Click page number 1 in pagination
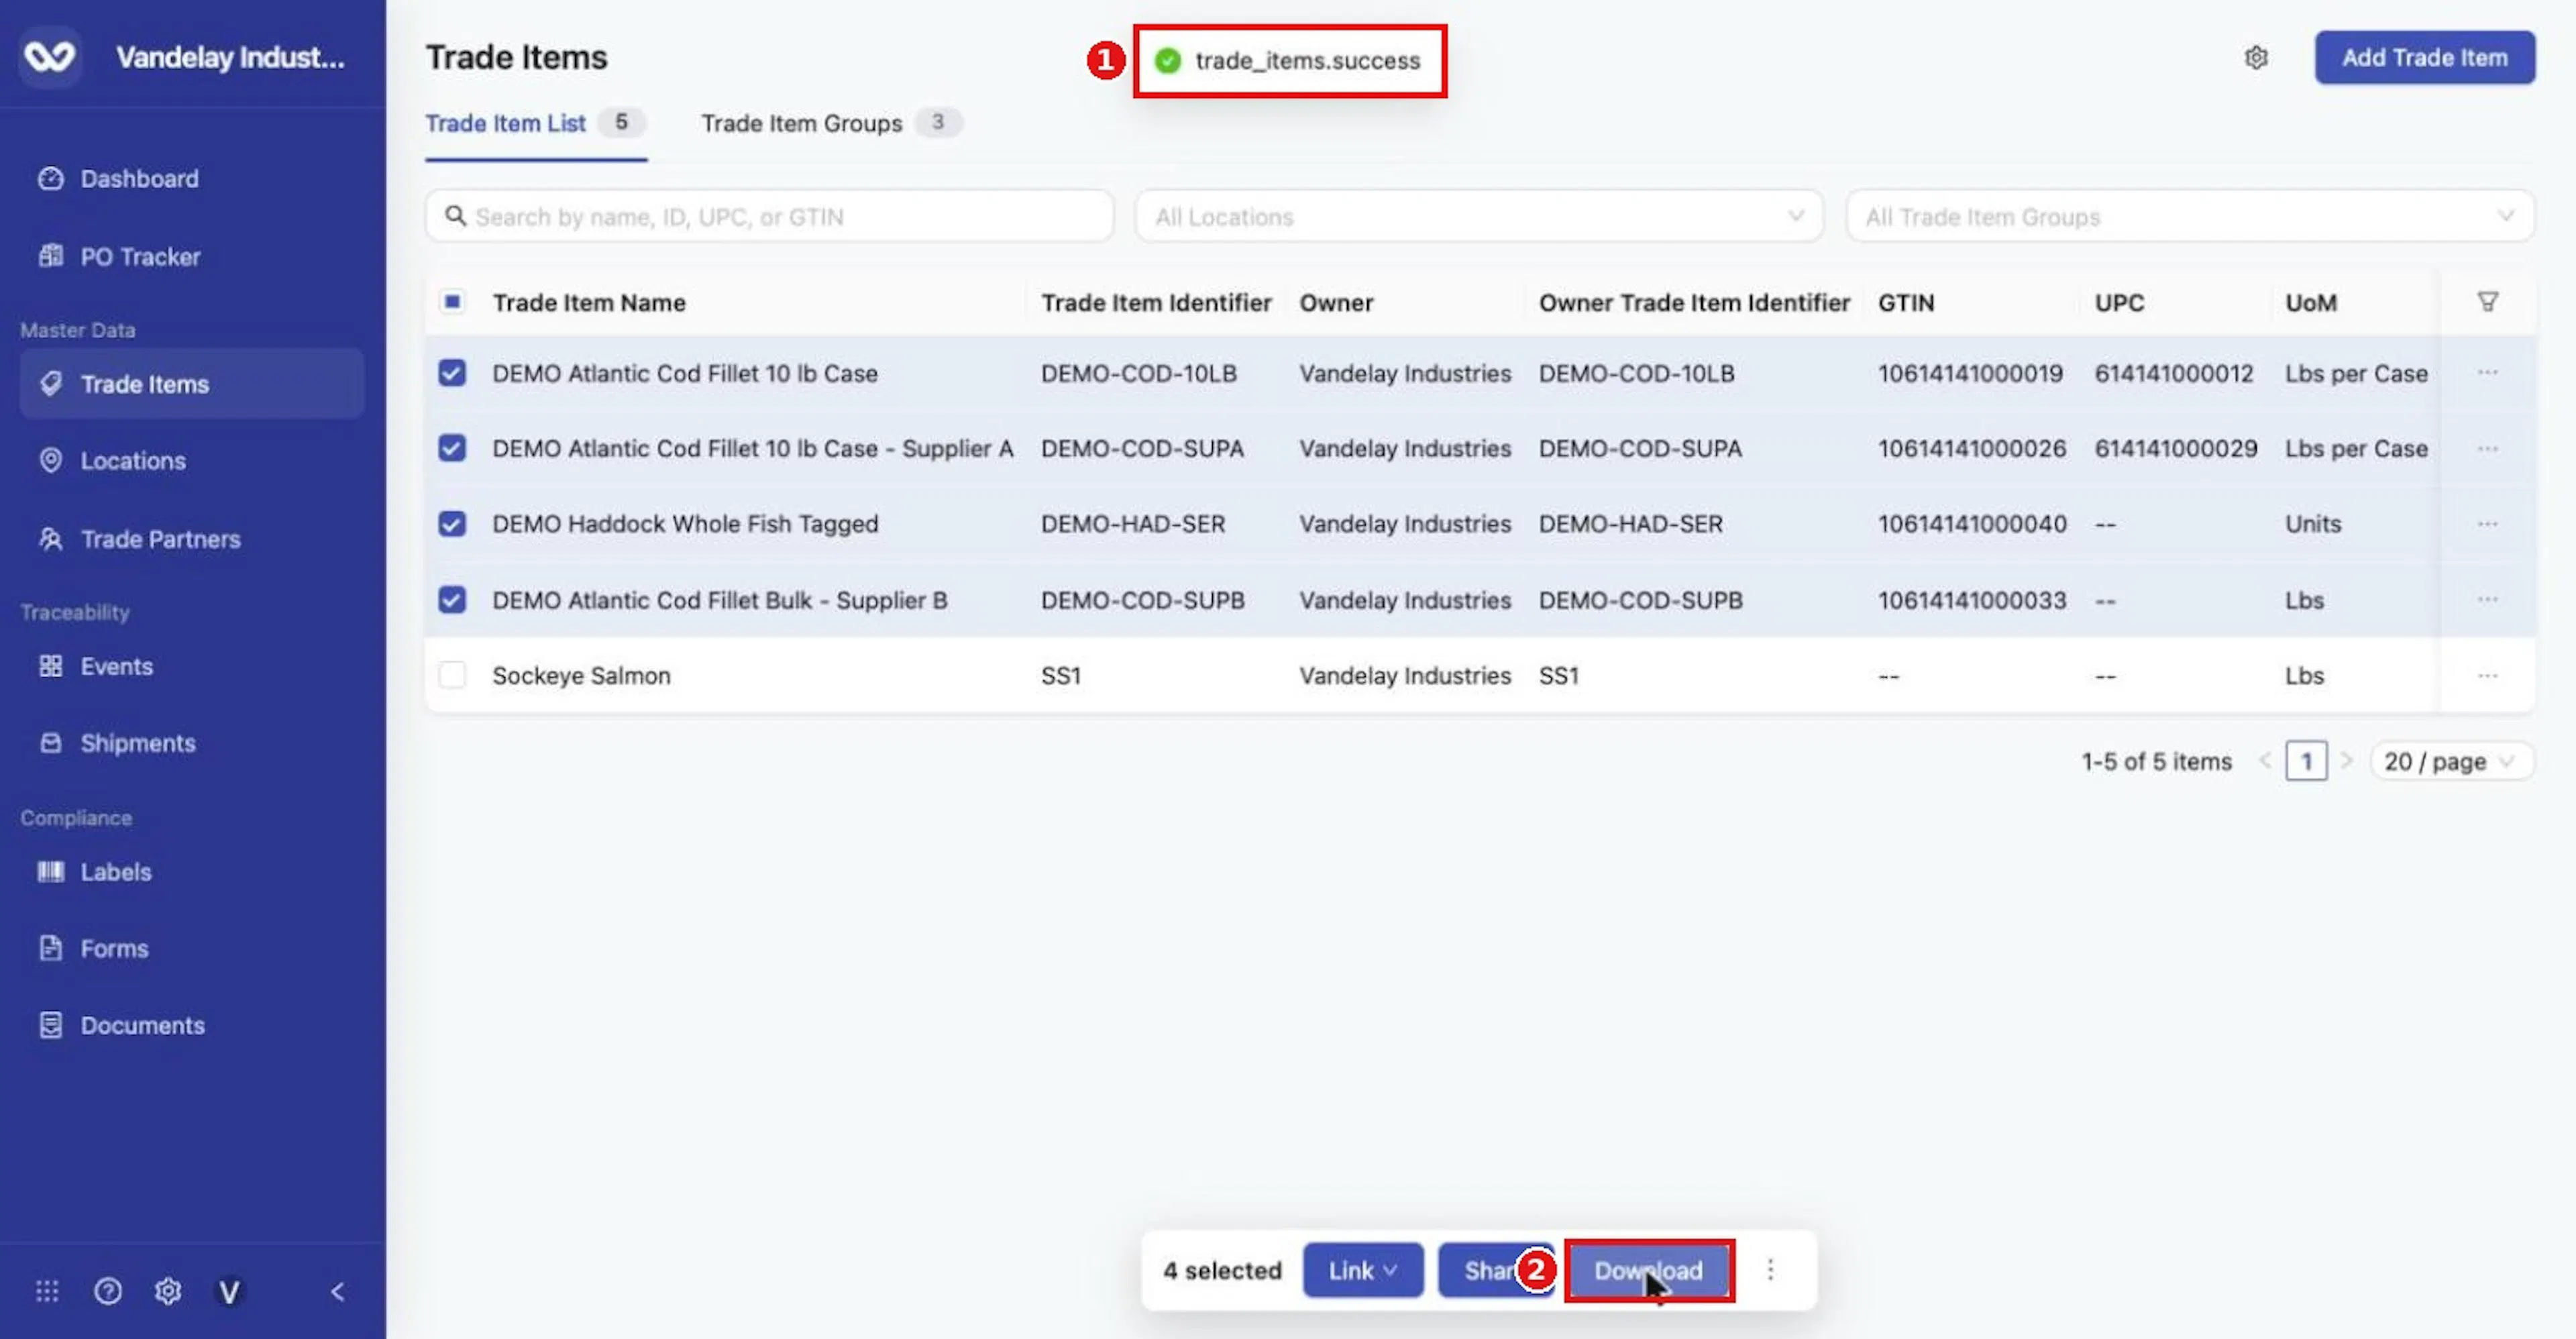This screenshot has width=2576, height=1339. [x=2306, y=761]
